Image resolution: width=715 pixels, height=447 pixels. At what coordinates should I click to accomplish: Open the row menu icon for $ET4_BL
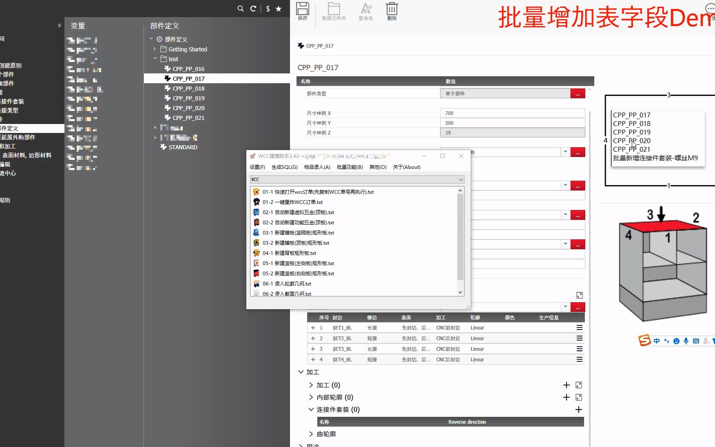click(x=579, y=359)
